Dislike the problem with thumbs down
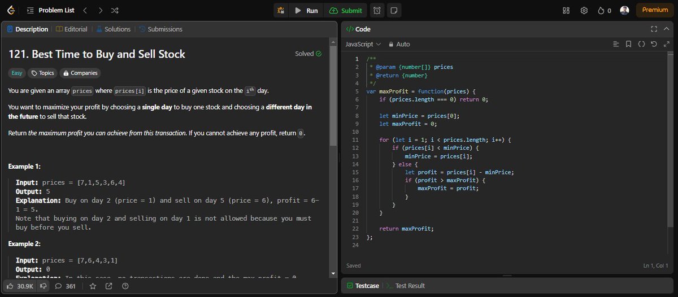This screenshot has height=297, width=678. tap(43, 286)
